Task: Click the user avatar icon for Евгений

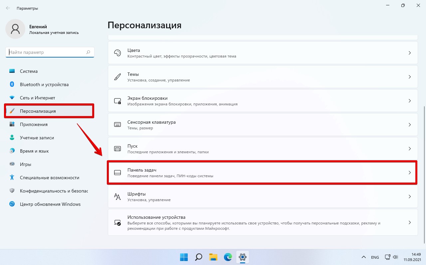Action: coord(15,29)
